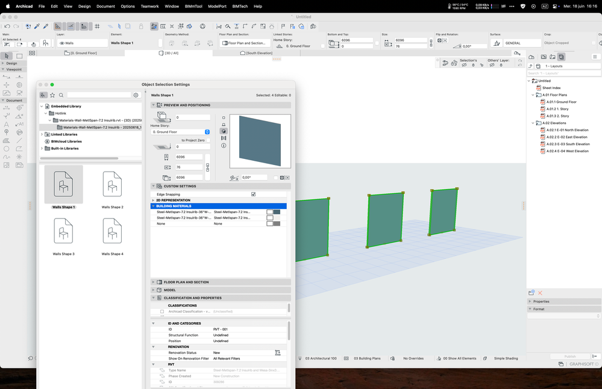
Task: Switch the preview to 3D view icon
Action: tap(224, 131)
